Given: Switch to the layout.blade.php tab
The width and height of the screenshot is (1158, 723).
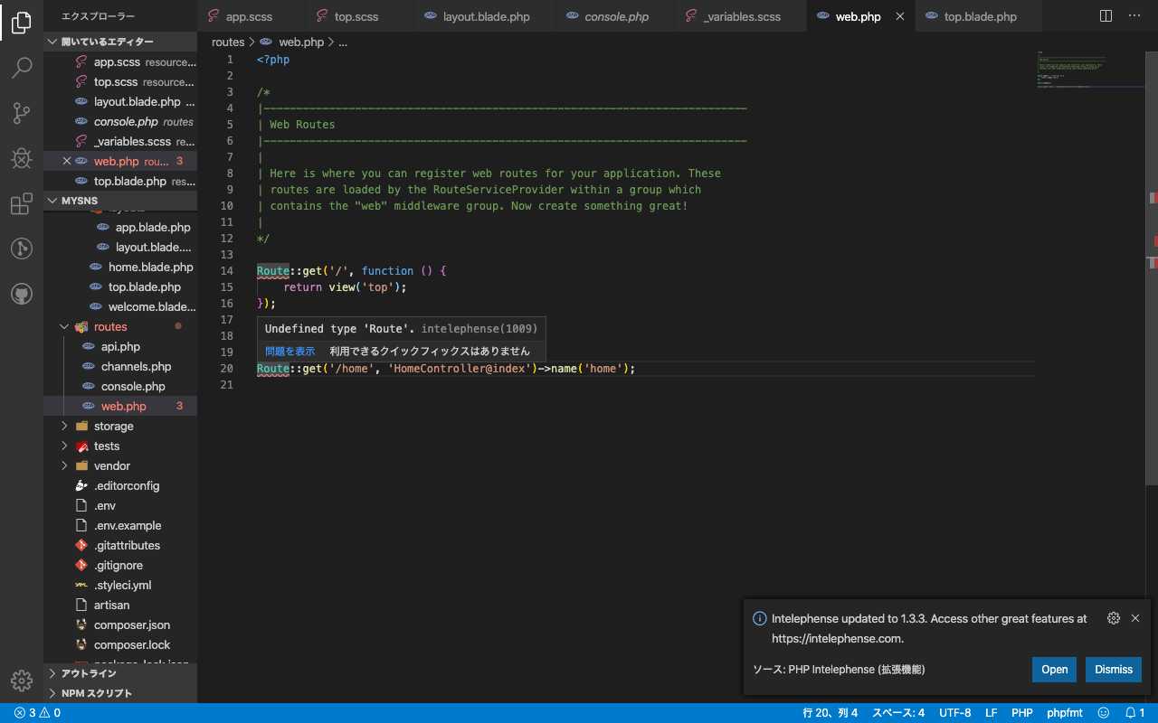Looking at the screenshot, I should click(x=485, y=16).
